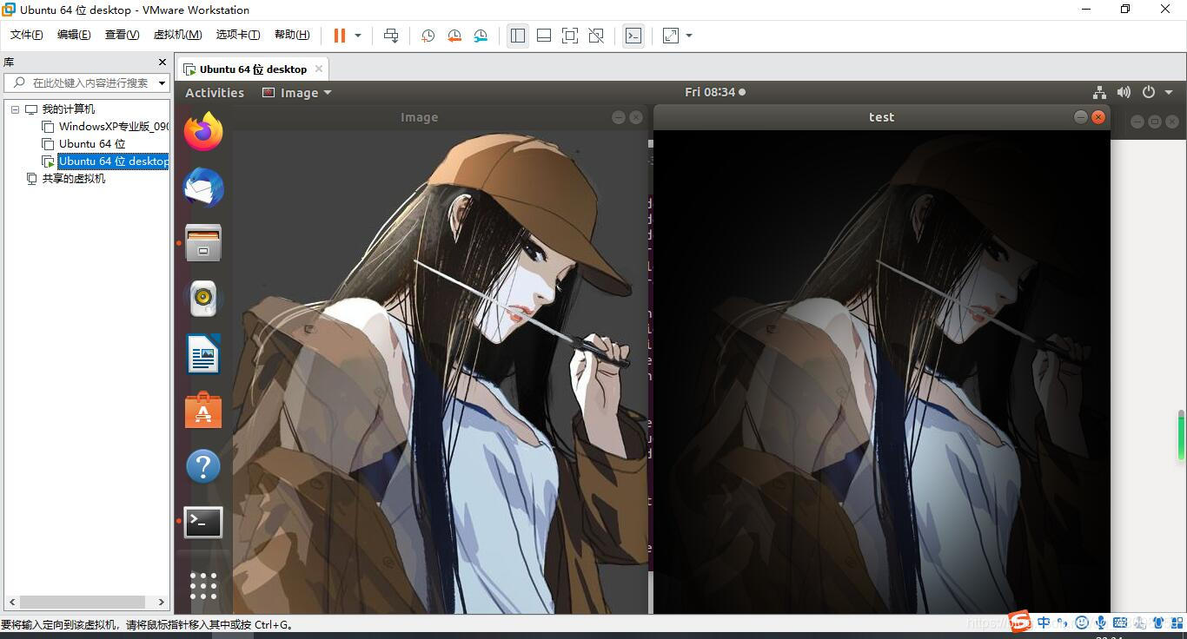Open the library search dropdown arrow
This screenshot has width=1187, height=639.
tap(162, 82)
